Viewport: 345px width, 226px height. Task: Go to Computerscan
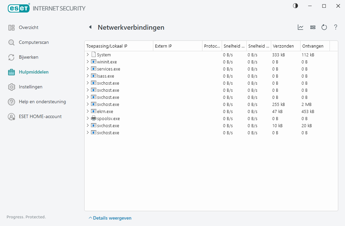(34, 43)
